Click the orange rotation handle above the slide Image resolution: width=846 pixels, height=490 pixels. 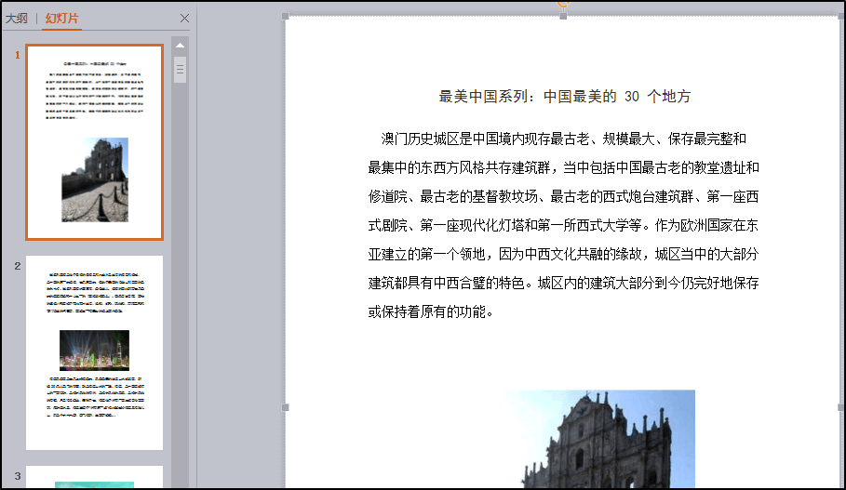coord(563,4)
